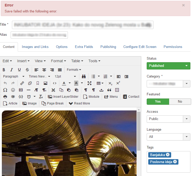Insert bullet list

point(93,76)
